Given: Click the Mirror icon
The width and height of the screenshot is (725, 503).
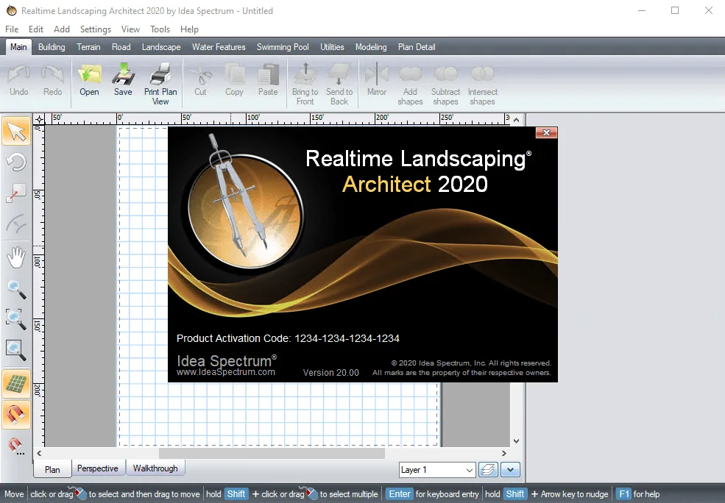Looking at the screenshot, I should [377, 74].
